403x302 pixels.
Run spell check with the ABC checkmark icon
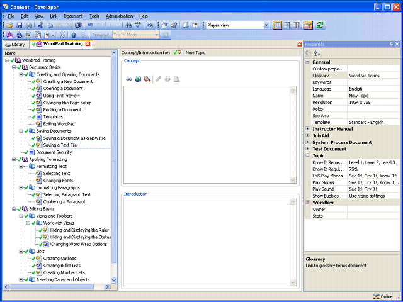pyautogui.click(x=138, y=25)
